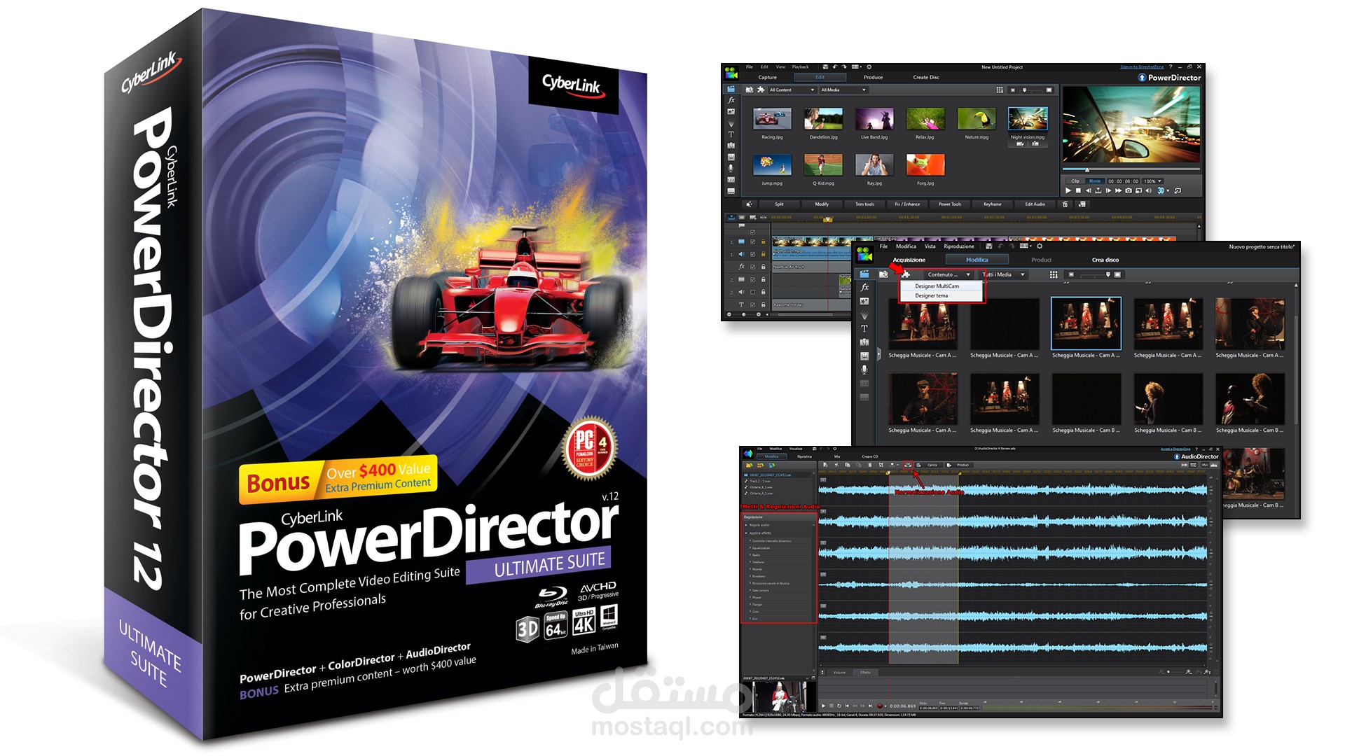The image size is (1345, 756).
Task: Click the Trim tools button
Action: (864, 204)
